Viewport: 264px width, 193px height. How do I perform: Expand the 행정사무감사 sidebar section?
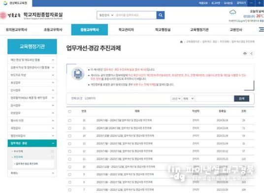pos(32,135)
